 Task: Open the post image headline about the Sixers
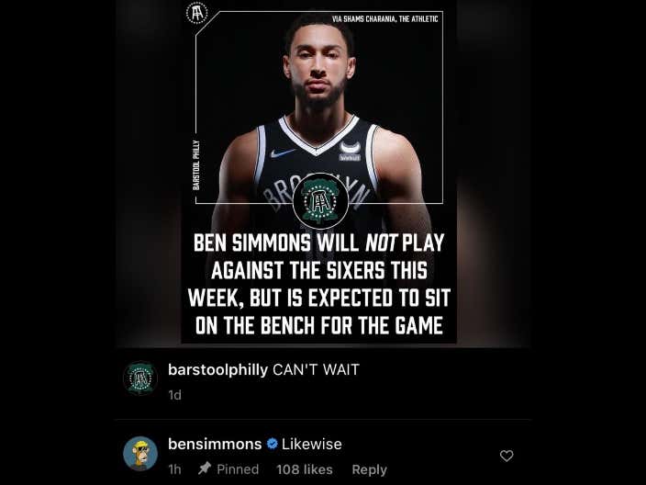click(x=319, y=284)
